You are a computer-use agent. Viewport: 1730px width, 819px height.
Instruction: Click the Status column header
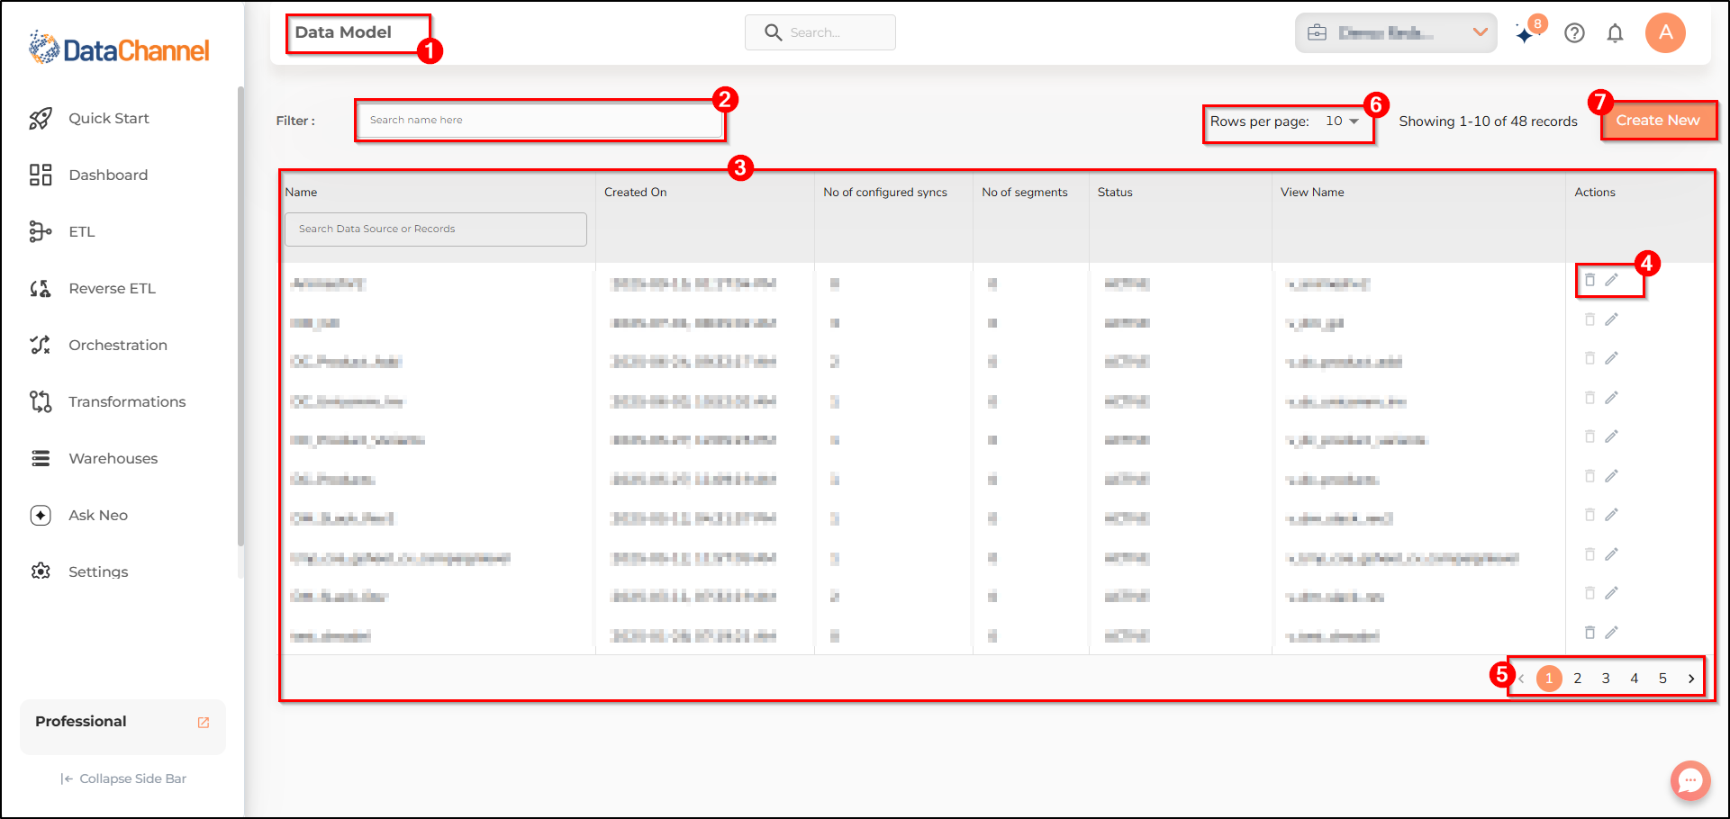pyautogui.click(x=1115, y=193)
